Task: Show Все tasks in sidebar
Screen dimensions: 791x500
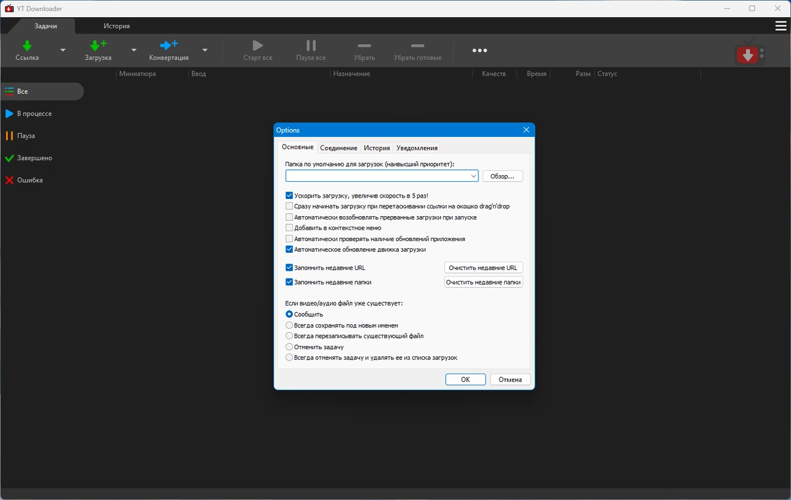Action: pyautogui.click(x=42, y=92)
